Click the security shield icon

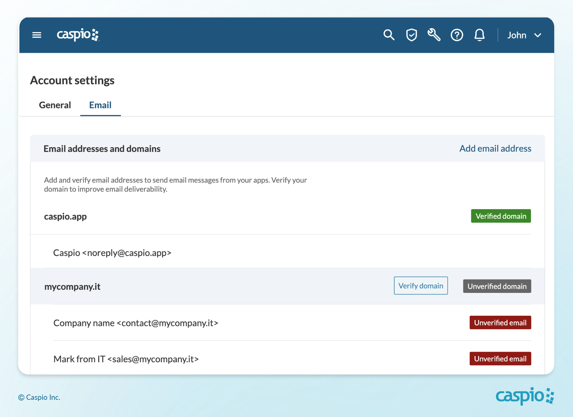pos(411,35)
